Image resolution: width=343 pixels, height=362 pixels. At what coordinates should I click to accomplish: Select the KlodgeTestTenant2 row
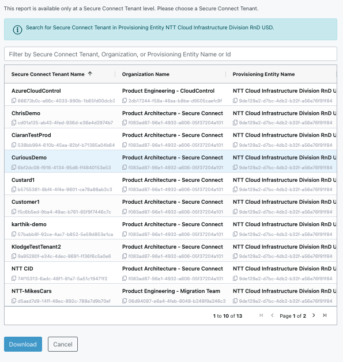point(171,250)
